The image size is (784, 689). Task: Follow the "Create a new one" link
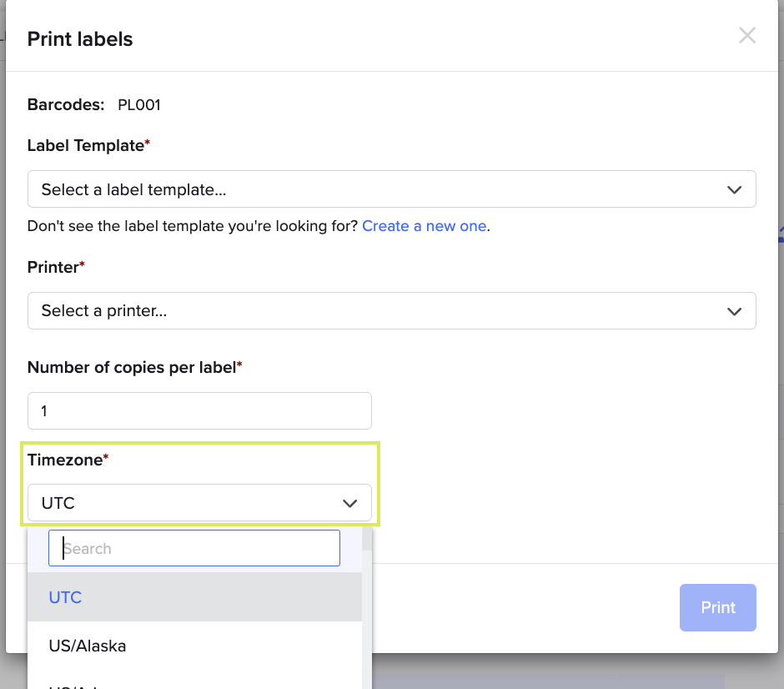(x=424, y=226)
